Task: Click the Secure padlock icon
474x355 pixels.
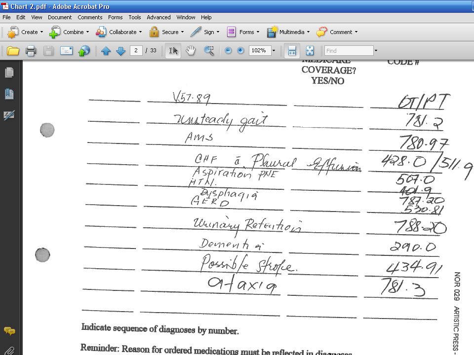Action: 154,32
